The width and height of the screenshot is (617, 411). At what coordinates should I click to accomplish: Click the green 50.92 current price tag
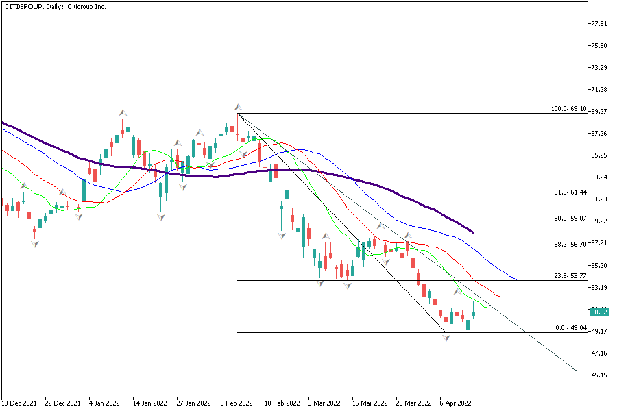tap(598, 312)
